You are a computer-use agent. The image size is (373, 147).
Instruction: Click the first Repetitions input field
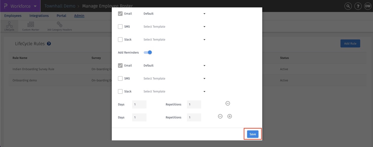coord(194,105)
